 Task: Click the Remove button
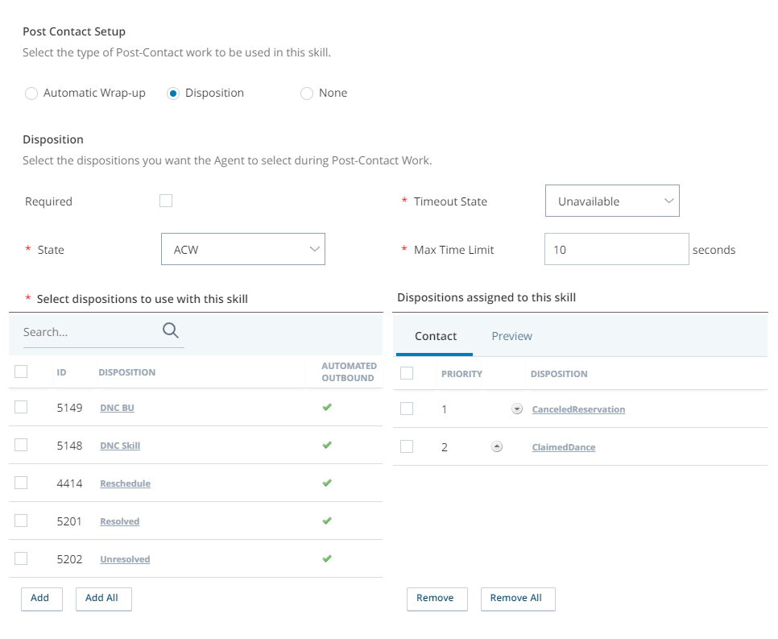pyautogui.click(x=437, y=599)
